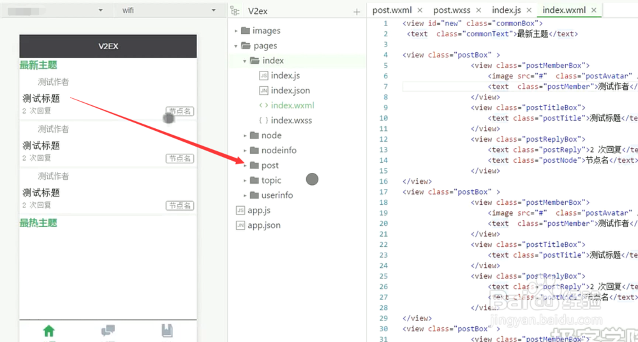
Task: Click the pages folder icon
Action: (246, 45)
